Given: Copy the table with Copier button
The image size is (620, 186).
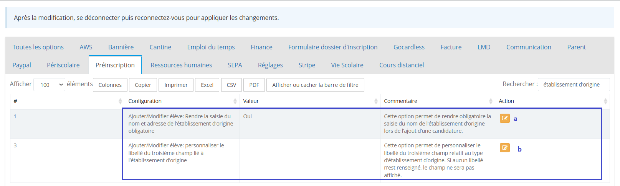Looking at the screenshot, I should click(143, 85).
